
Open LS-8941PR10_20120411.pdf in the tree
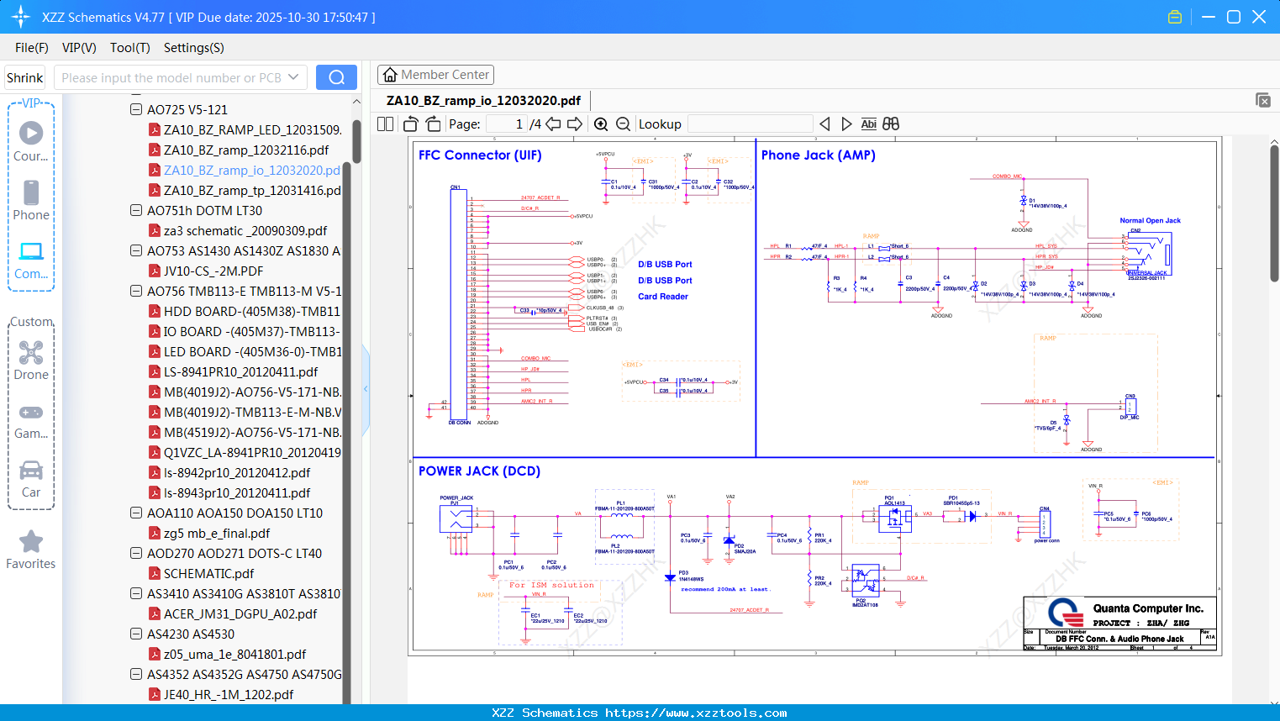point(240,371)
